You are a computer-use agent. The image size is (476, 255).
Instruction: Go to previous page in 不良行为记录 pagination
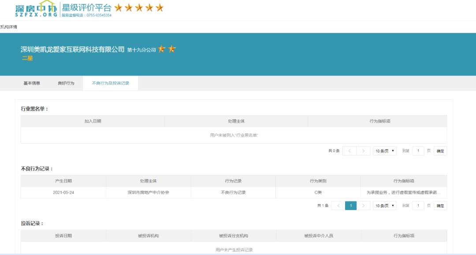[338, 206]
